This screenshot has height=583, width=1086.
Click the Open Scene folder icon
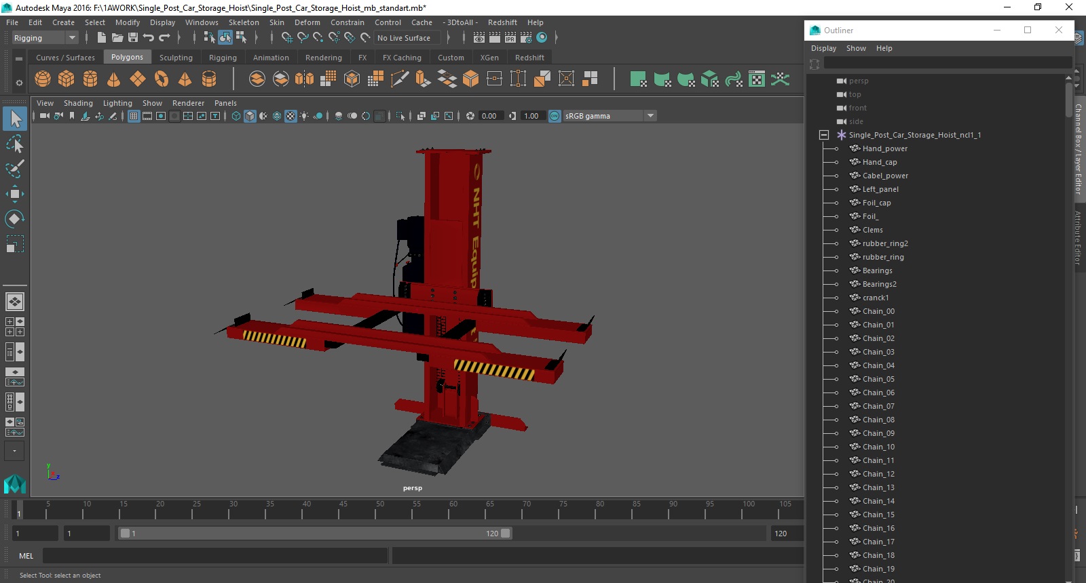(117, 38)
